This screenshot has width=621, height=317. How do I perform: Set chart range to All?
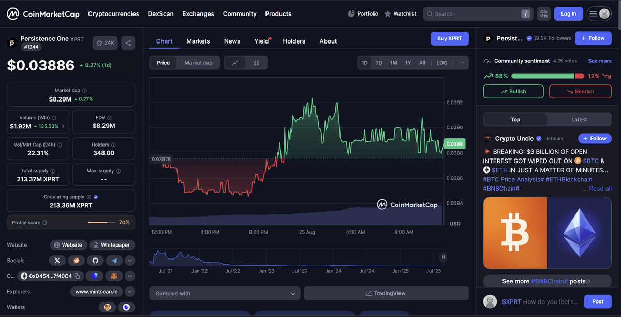click(422, 63)
